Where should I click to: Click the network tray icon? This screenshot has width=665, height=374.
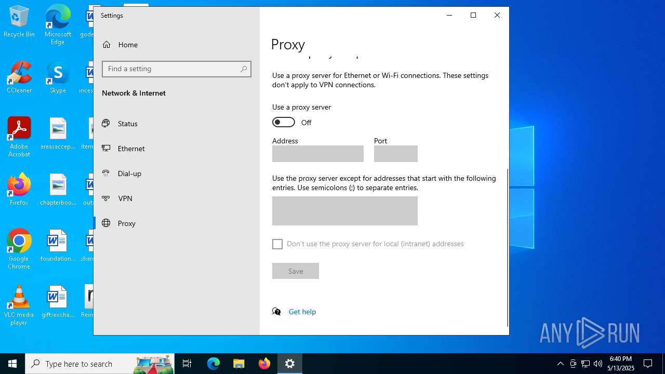pos(586,364)
